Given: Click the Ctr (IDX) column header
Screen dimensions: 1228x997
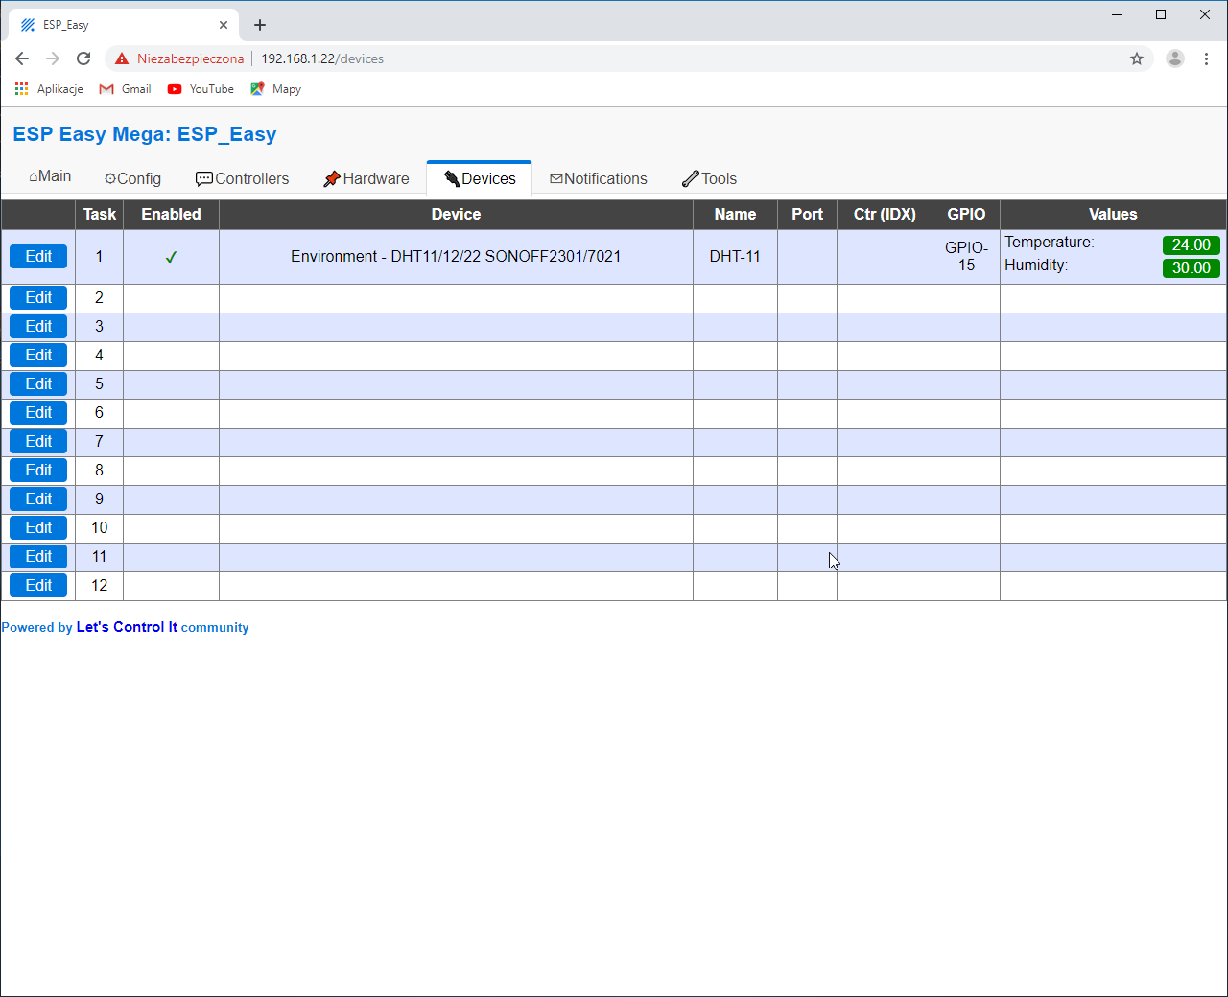Looking at the screenshot, I should pyautogui.click(x=885, y=214).
